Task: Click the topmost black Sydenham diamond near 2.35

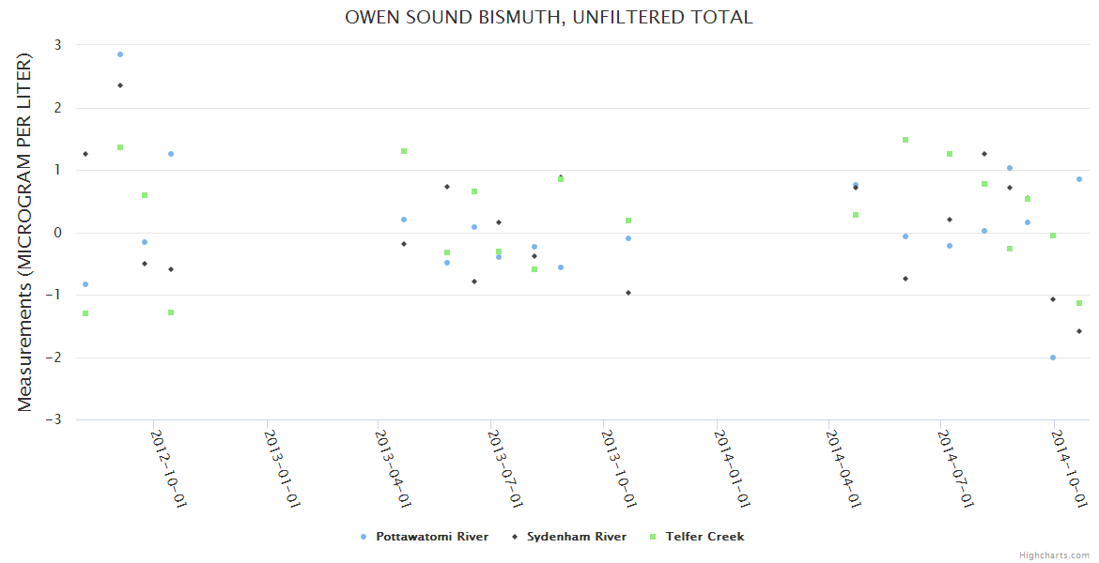Action: click(120, 85)
